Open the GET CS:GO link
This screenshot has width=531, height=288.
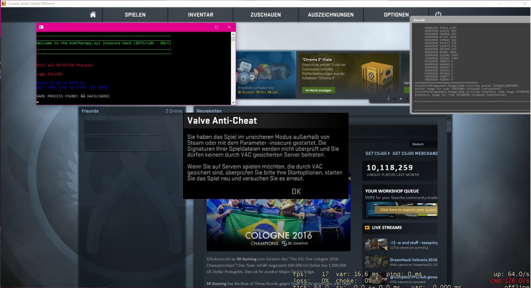click(376, 153)
